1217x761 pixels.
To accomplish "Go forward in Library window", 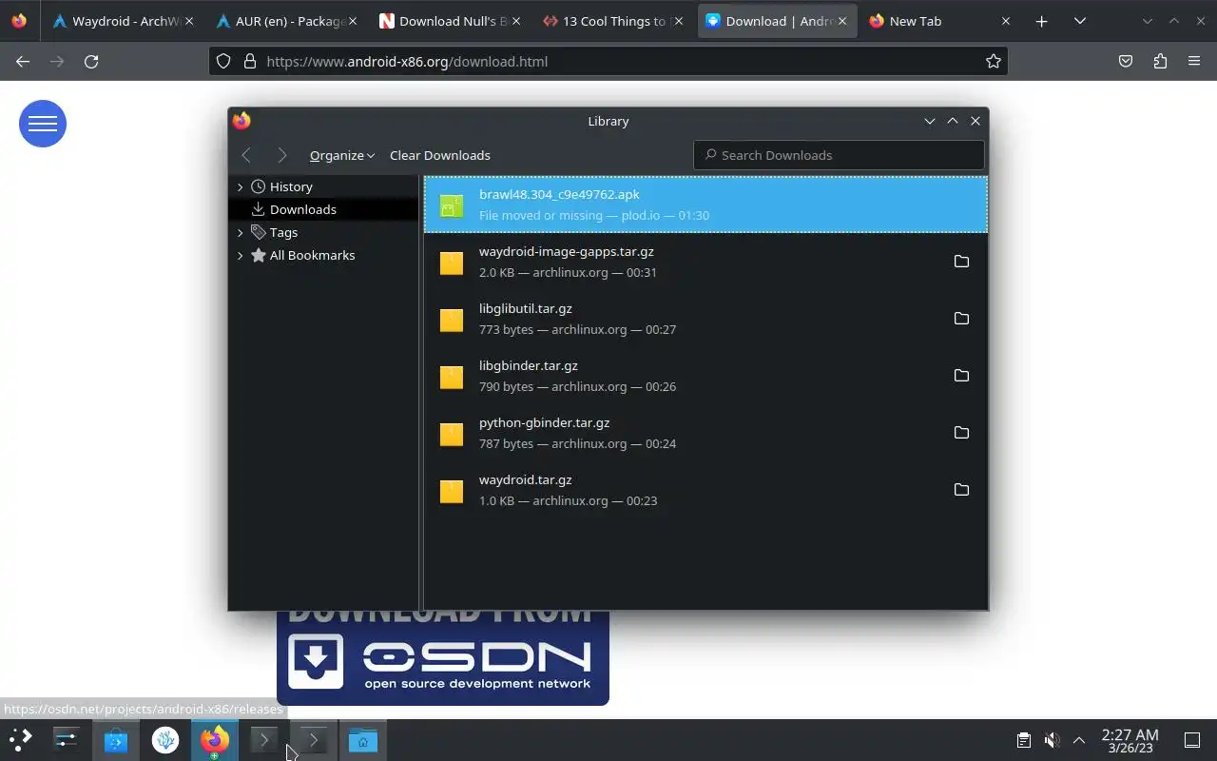I will pyautogui.click(x=281, y=155).
